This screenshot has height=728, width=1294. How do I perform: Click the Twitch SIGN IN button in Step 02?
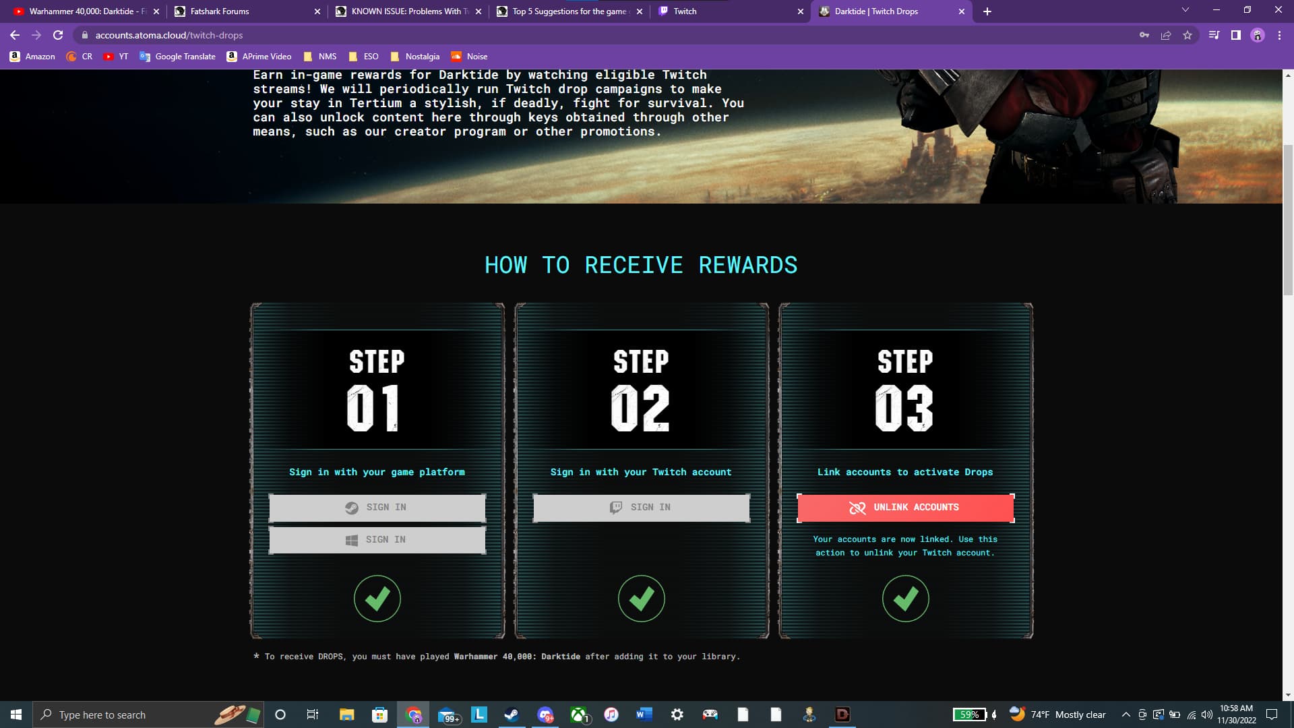tap(641, 508)
